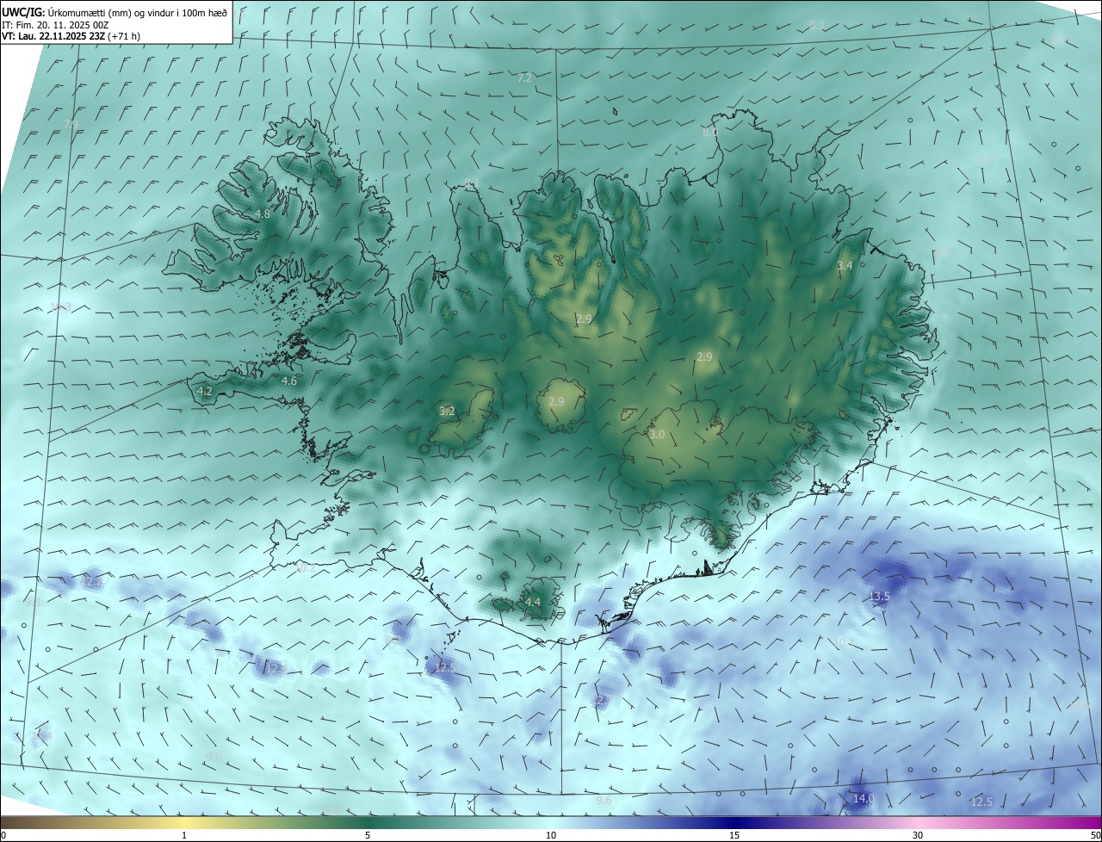Click the 7.2 value label on the map
This screenshot has height=842, width=1102.
pos(524,77)
